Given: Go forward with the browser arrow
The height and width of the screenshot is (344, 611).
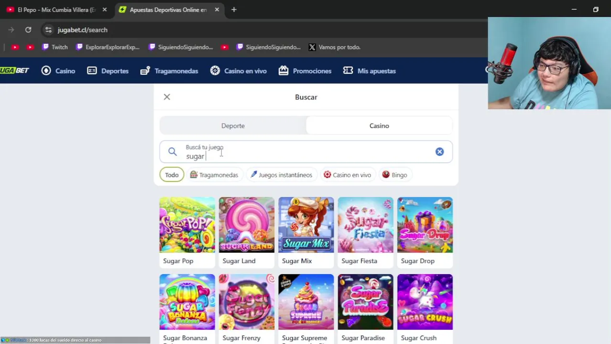Looking at the screenshot, I should (11, 30).
